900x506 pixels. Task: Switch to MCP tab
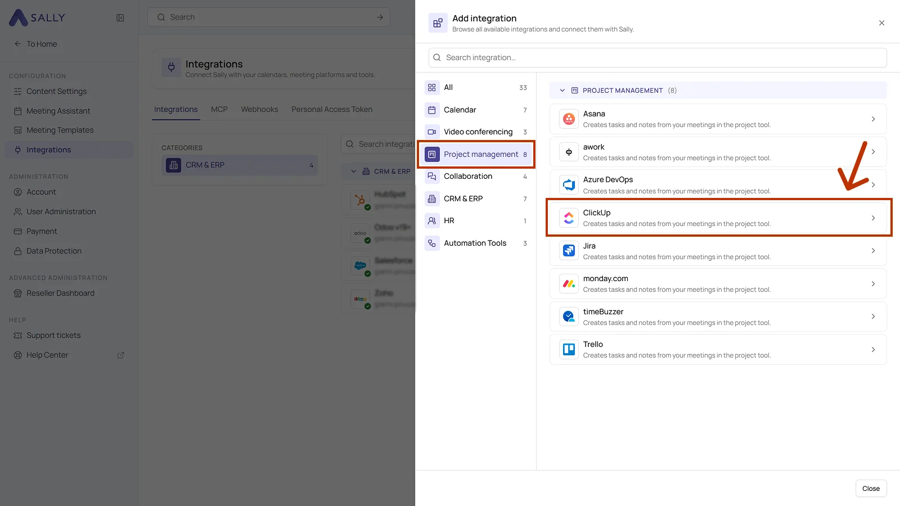click(x=219, y=109)
